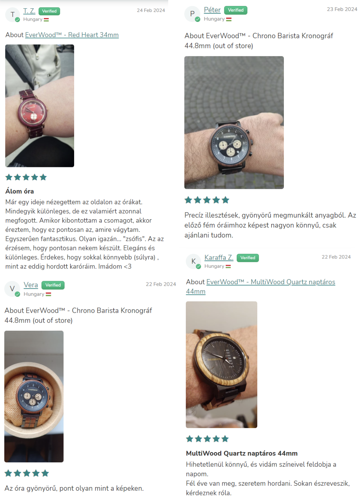Click the Hungary flag under Péter
Viewport: 359px width, 499px height.
(229, 19)
